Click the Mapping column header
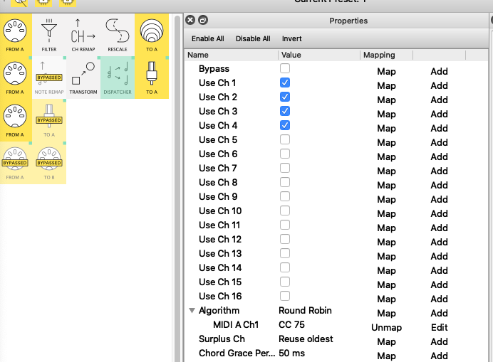Screen dimensions: 493x362 [x=379, y=55]
